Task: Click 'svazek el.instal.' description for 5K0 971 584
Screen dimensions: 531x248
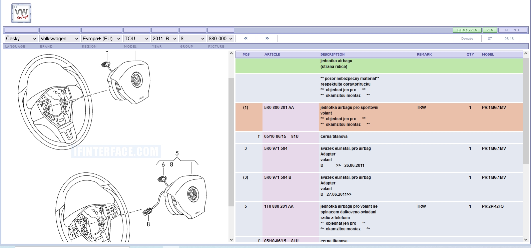Action: coord(346,148)
